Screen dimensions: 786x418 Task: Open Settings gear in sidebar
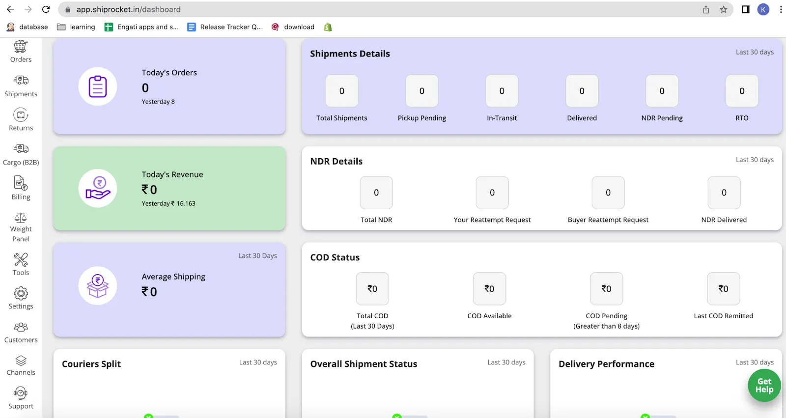point(21,294)
